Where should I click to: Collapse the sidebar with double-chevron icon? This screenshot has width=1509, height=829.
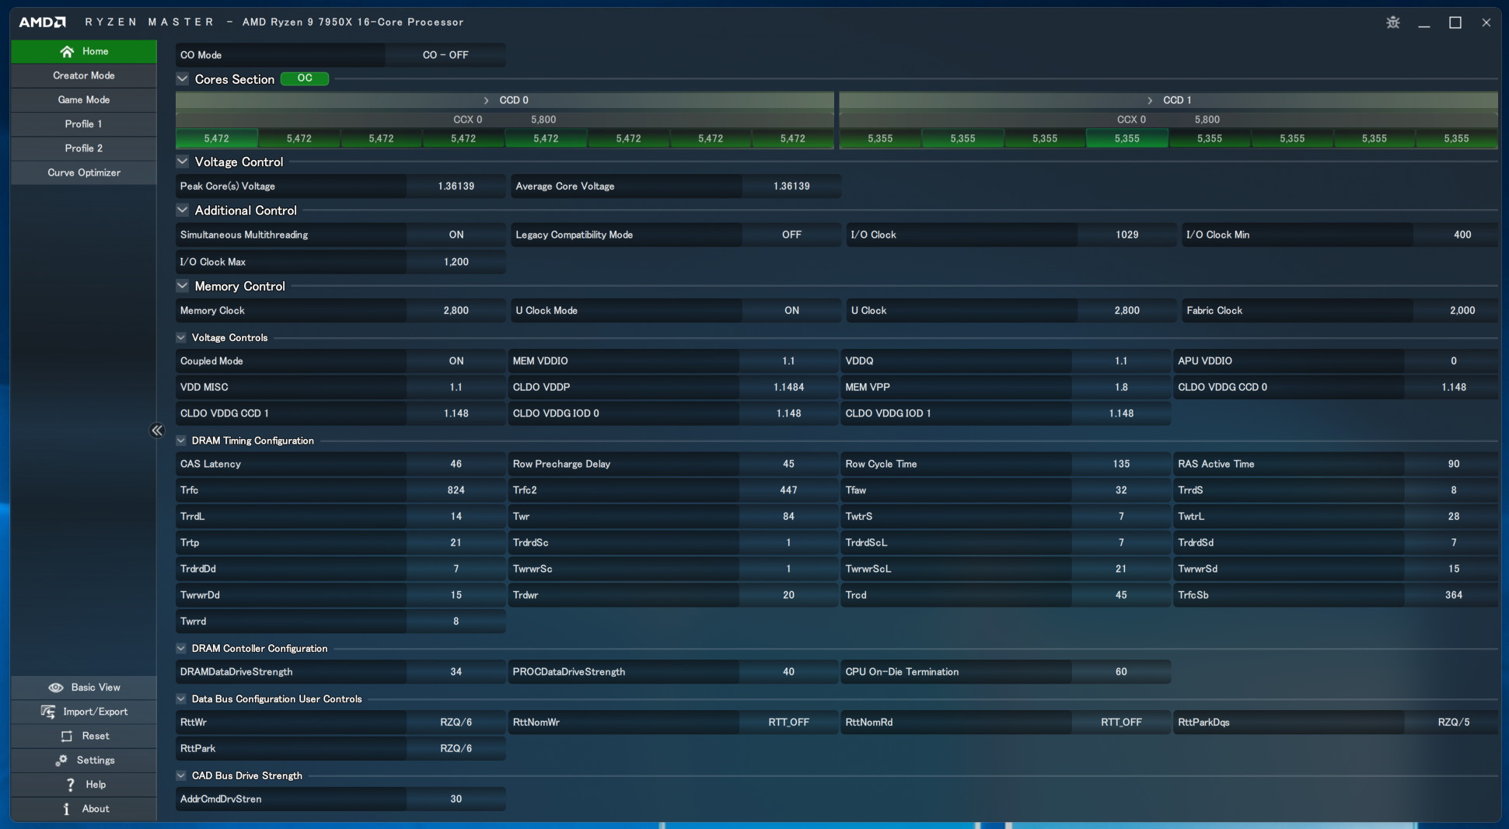click(x=157, y=430)
